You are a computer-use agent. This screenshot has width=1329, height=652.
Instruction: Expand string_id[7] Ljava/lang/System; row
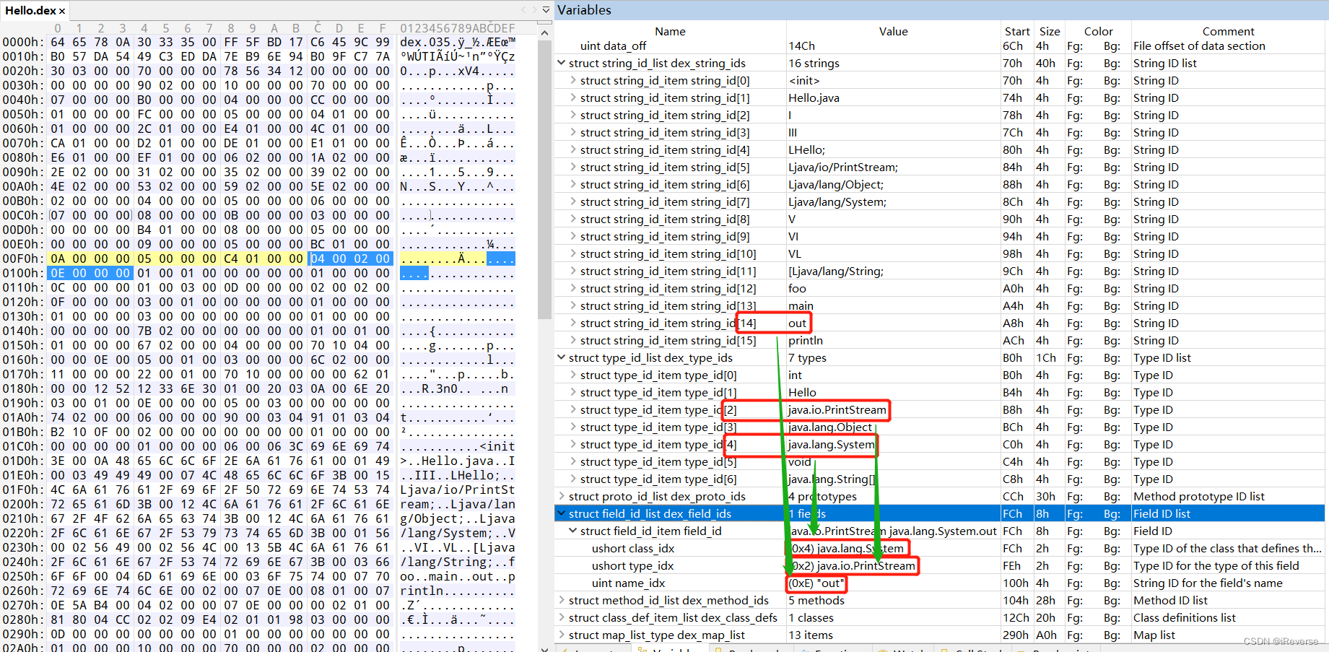572,201
